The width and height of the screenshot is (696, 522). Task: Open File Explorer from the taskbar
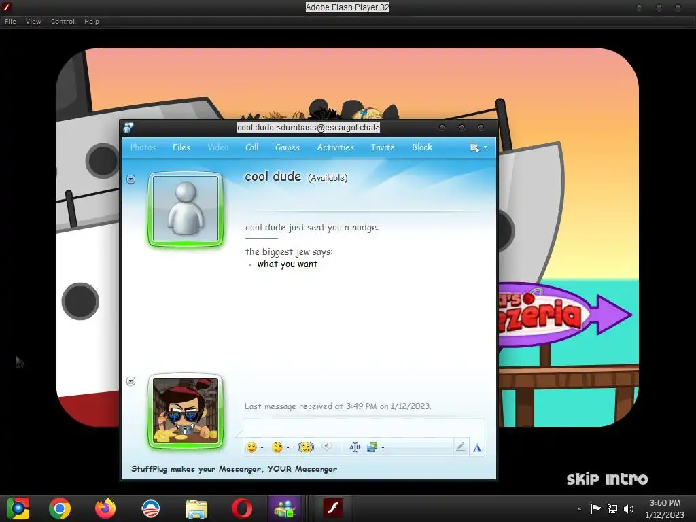(196, 508)
